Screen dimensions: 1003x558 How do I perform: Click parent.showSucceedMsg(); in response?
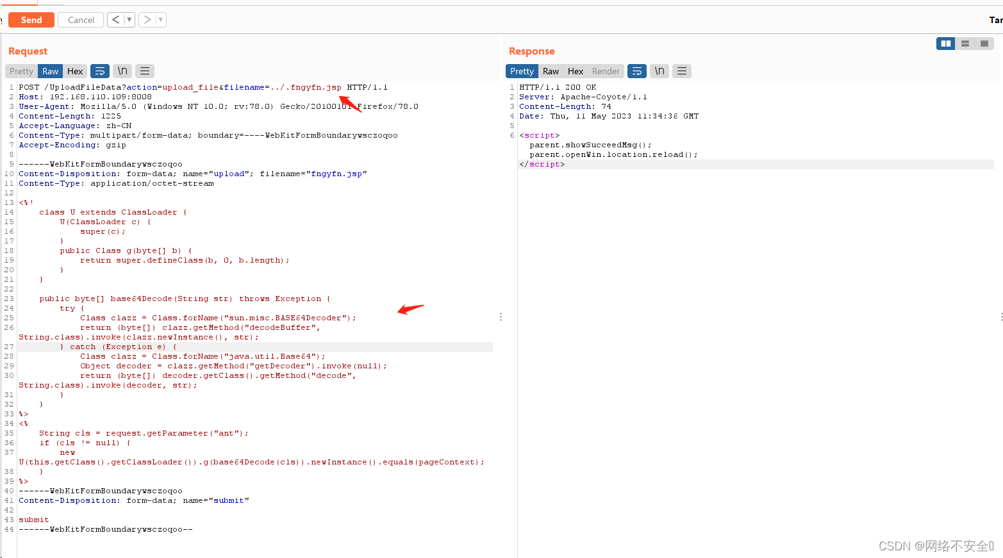[x=590, y=145]
